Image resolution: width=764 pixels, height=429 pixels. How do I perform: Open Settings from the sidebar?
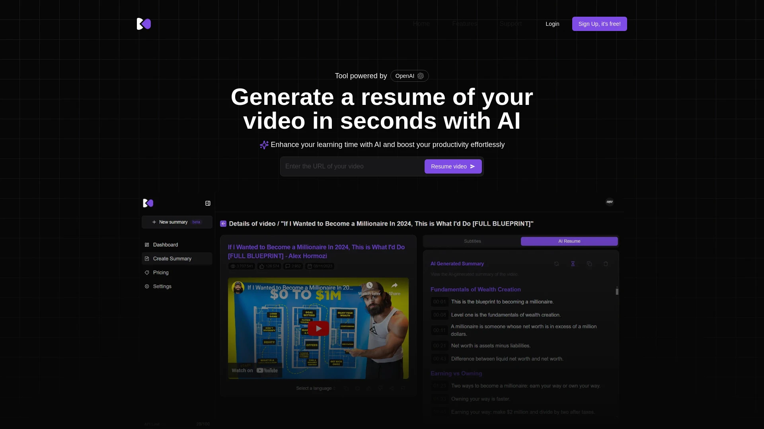pyautogui.click(x=162, y=286)
